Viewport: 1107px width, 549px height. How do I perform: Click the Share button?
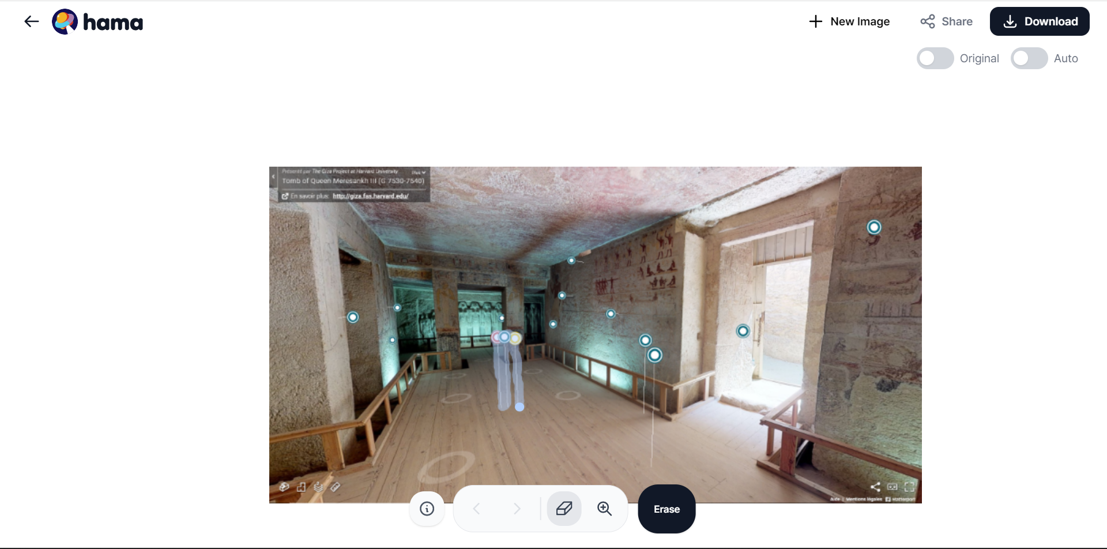[x=946, y=22]
